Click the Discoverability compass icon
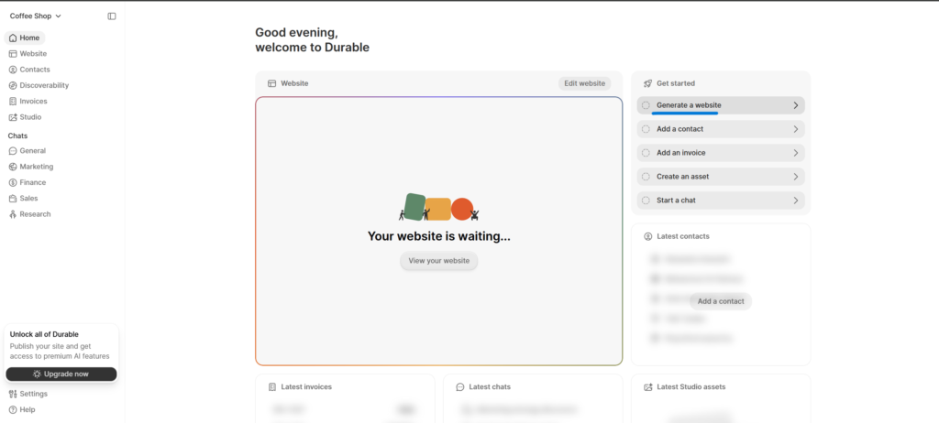The image size is (939, 423). click(x=13, y=85)
